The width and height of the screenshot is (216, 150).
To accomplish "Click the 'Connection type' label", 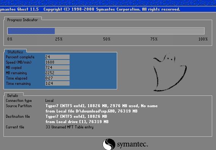I will click(x=19, y=101).
